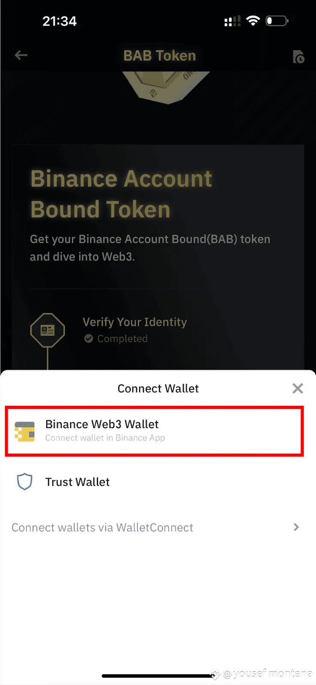Viewport: 316px width, 685px height.
Task: Tap the Verify Your Identity hexagon icon
Action: (48, 330)
